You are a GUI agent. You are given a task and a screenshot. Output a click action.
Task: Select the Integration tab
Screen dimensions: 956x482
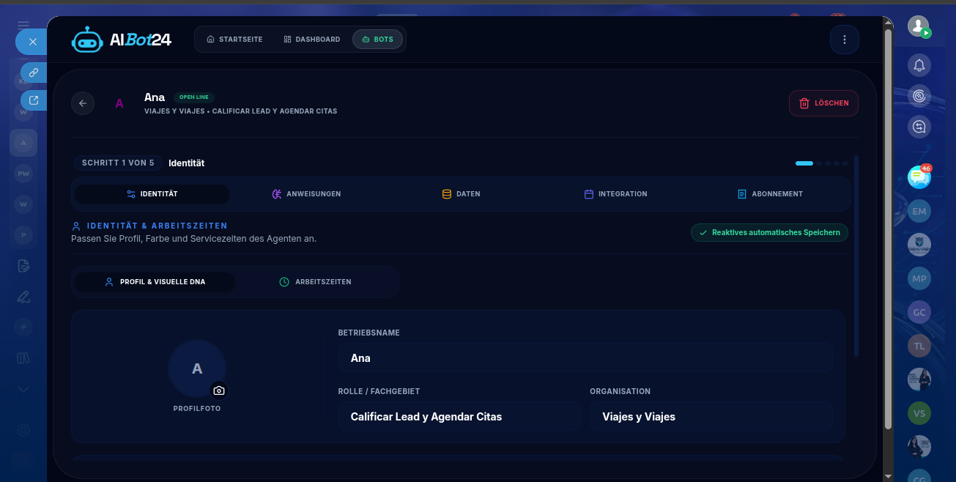click(x=615, y=194)
